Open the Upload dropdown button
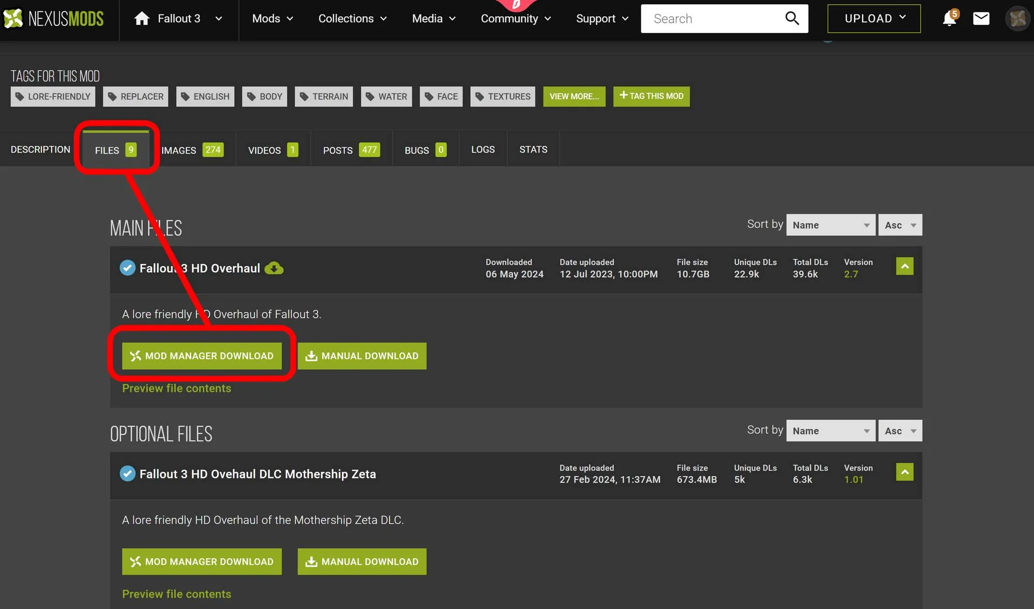Viewport: 1034px width, 609px height. click(874, 19)
